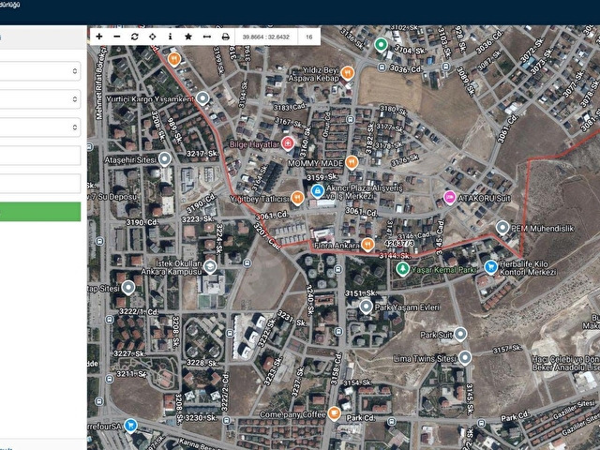
Task: Click the 3159. Sk. street label
Action: [x=322, y=177]
